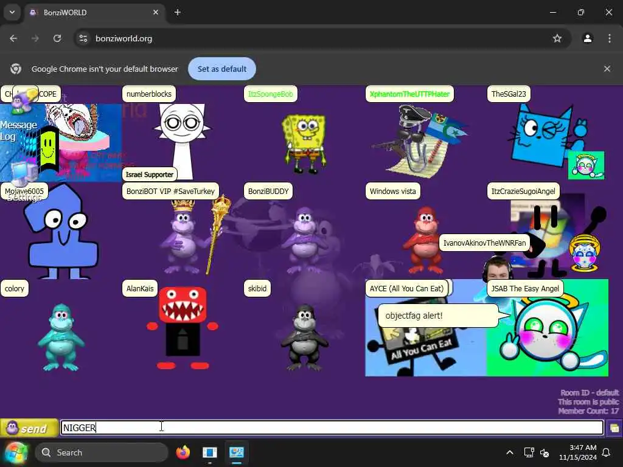Click the BonziBUDDY name label
623x467 pixels.
(268, 191)
